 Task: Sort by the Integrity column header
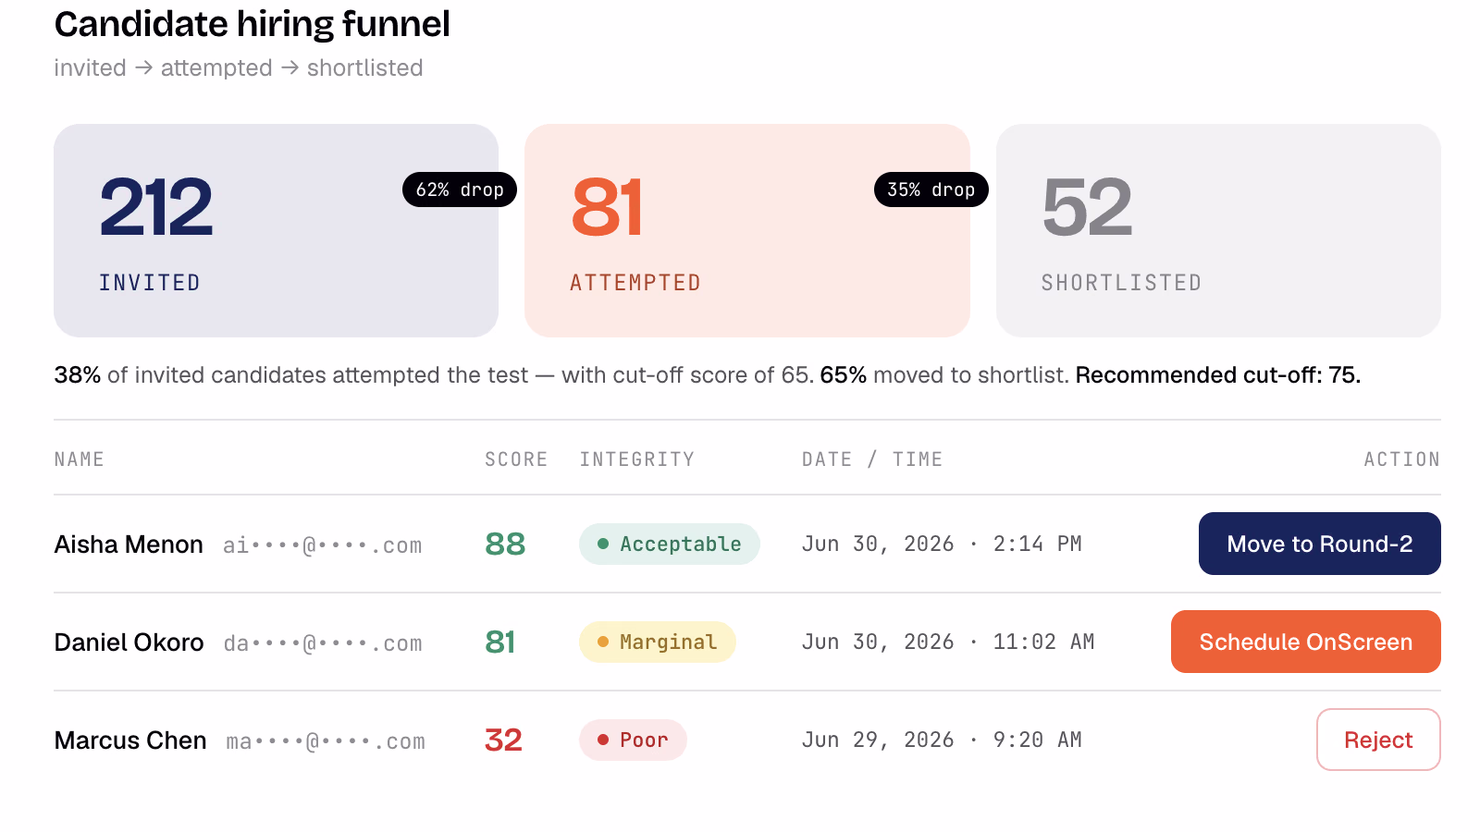636,459
